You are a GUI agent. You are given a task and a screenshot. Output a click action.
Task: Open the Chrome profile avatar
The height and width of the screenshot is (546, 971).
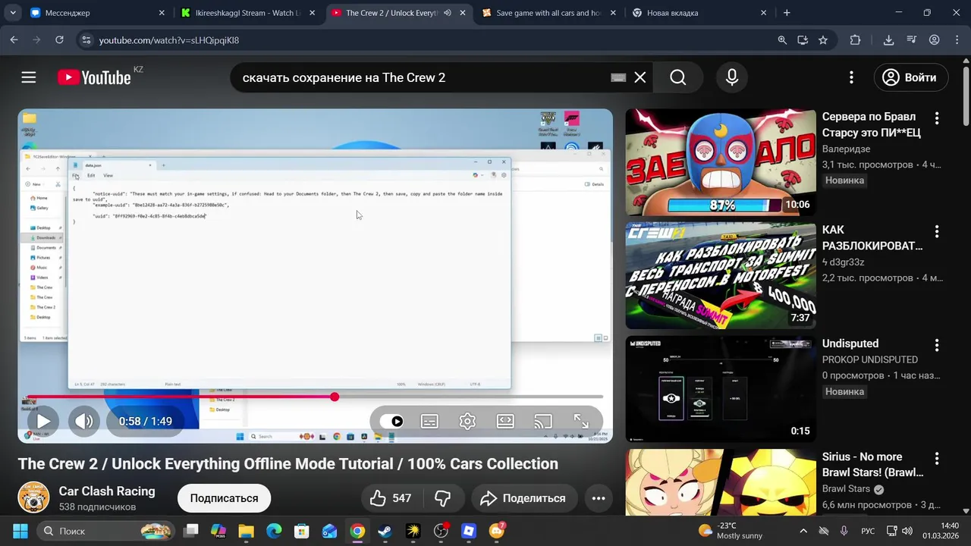point(935,40)
